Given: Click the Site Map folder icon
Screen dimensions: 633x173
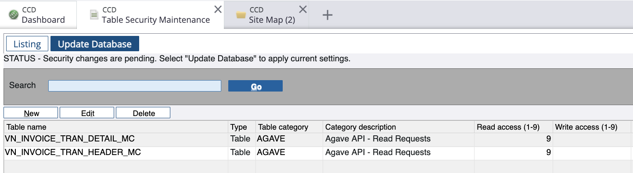Looking at the screenshot, I should coord(241,15).
